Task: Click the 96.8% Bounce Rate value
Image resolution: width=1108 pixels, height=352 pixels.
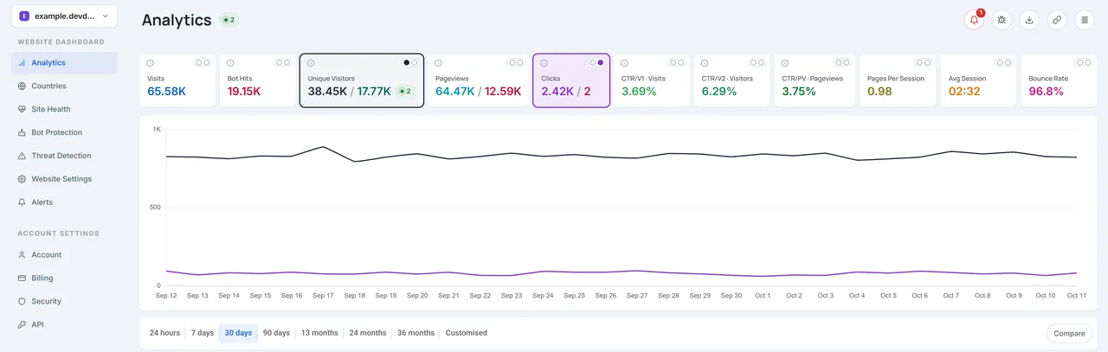Action: [1046, 91]
